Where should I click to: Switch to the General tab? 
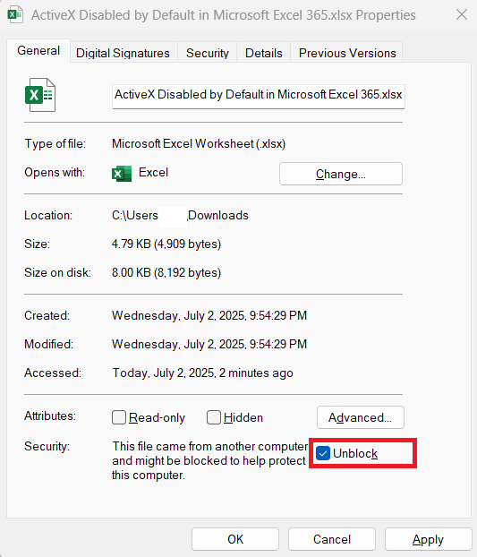[x=38, y=51]
